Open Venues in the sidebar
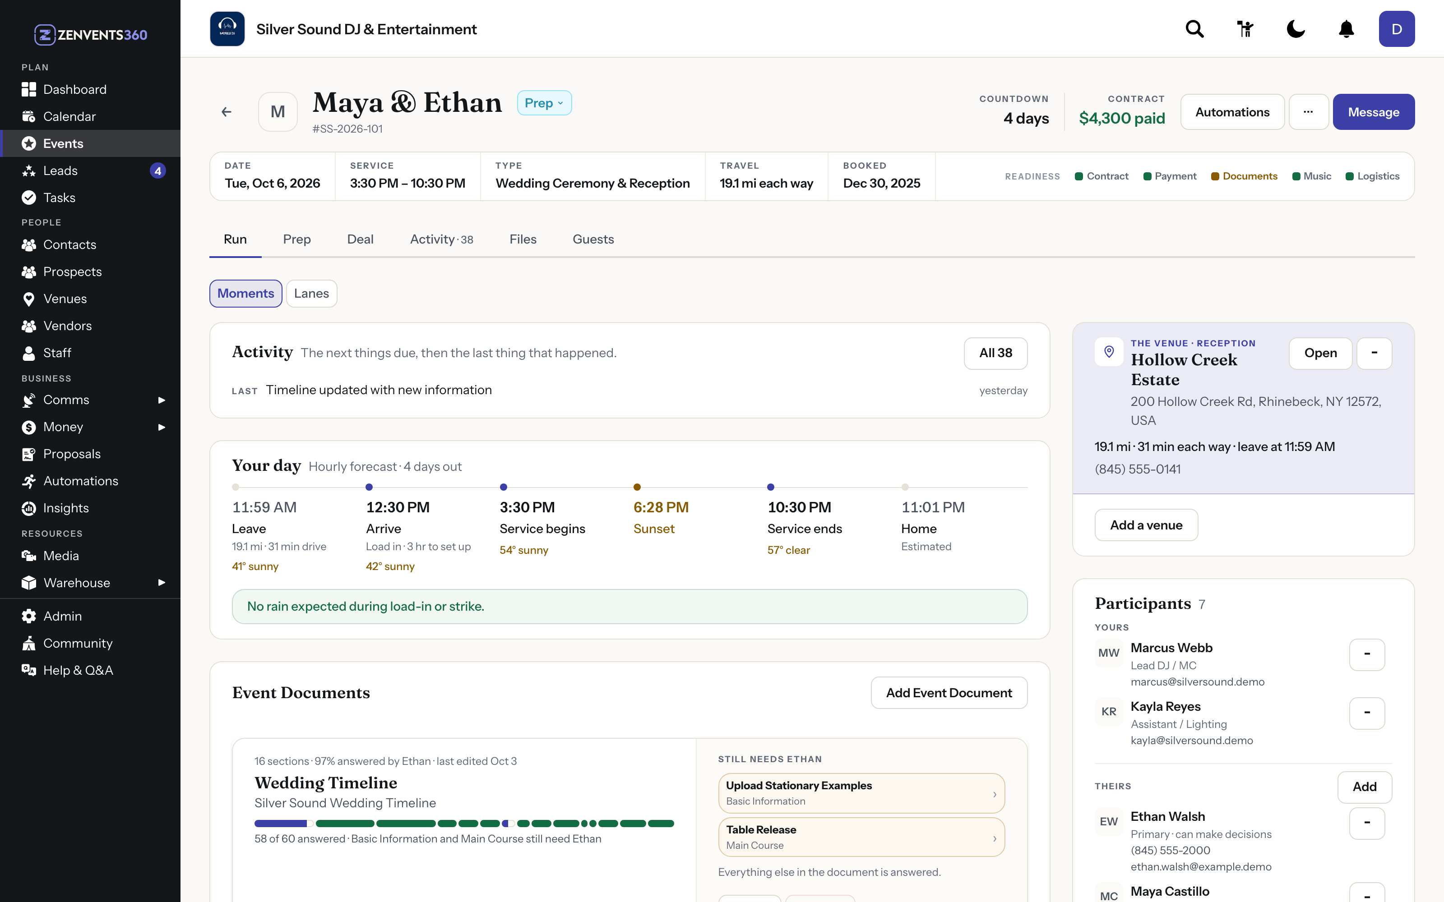Image resolution: width=1444 pixels, height=902 pixels. [90, 299]
